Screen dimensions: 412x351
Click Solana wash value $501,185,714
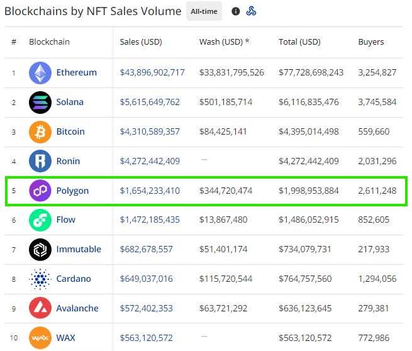pyautogui.click(x=226, y=102)
